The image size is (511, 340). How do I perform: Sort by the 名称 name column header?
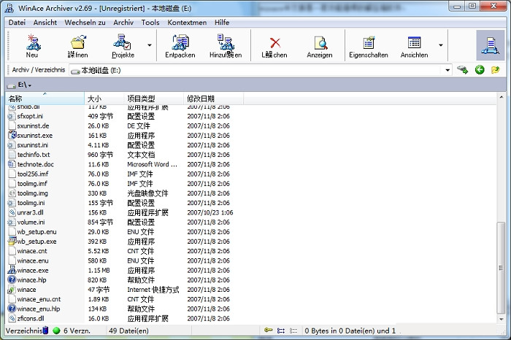pyautogui.click(x=45, y=98)
